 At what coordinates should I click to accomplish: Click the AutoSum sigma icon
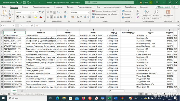click(138, 11)
